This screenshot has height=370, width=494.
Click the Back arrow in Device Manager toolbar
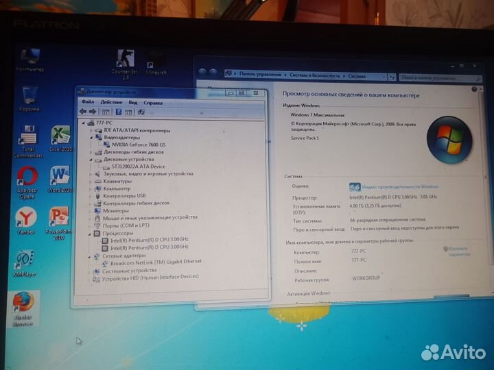tap(83, 112)
